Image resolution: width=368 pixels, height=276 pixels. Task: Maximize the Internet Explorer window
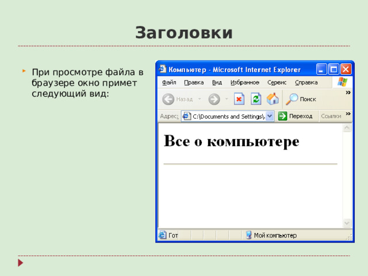[333, 69]
